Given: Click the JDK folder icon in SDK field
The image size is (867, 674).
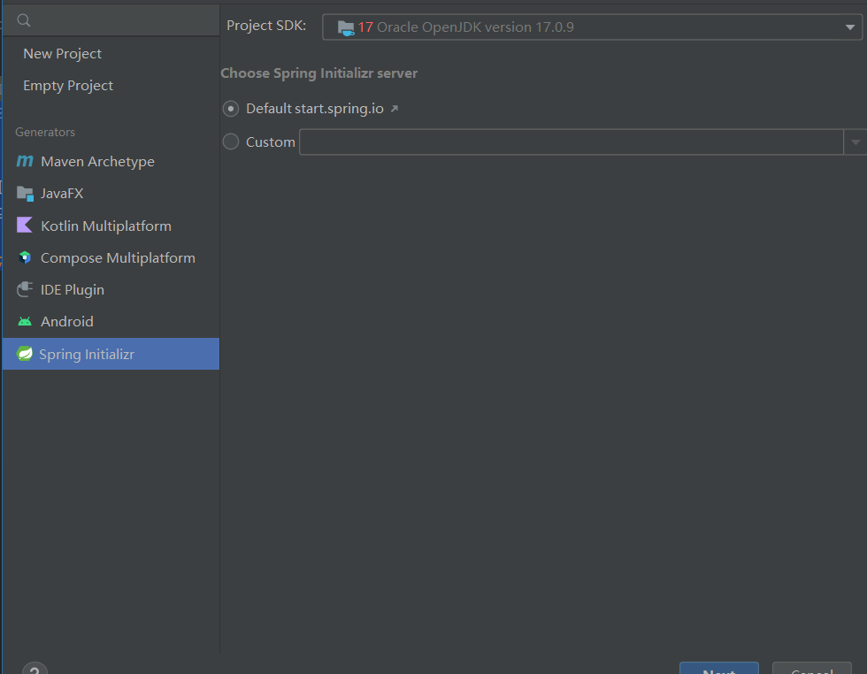Looking at the screenshot, I should (x=346, y=27).
